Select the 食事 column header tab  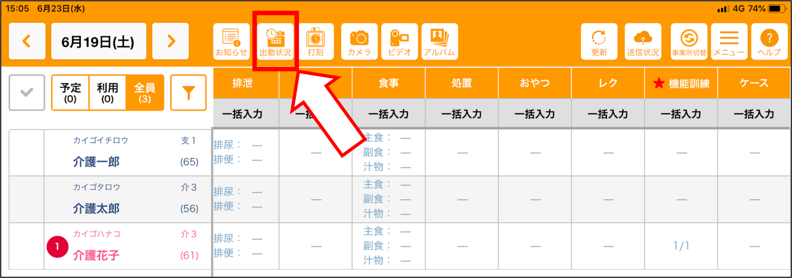click(x=388, y=83)
